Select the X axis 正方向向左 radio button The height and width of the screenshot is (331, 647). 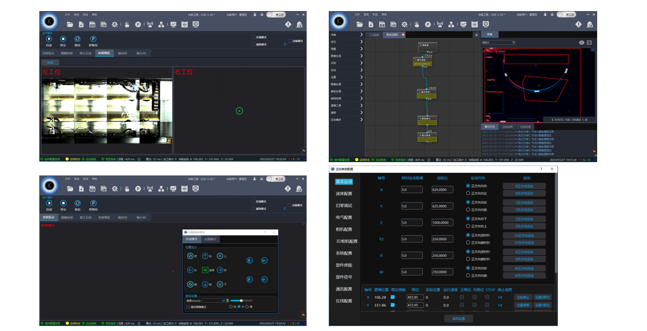pos(468,193)
